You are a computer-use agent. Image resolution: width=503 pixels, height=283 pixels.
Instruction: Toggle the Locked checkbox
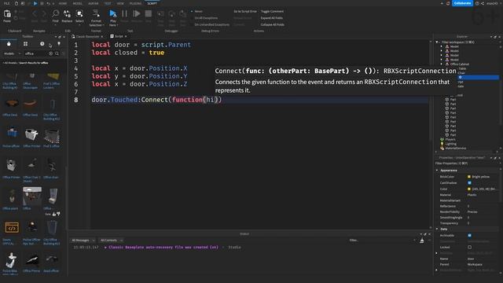(469, 247)
